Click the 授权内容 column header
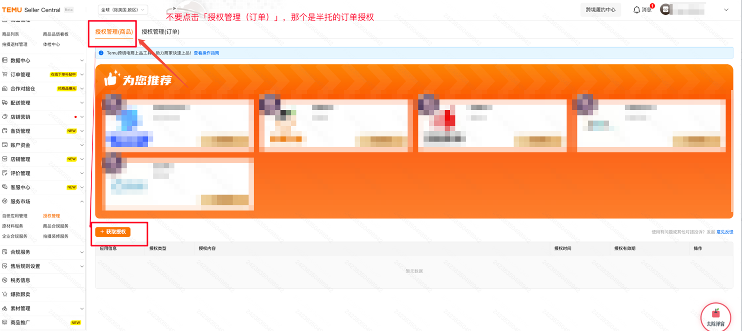 pyautogui.click(x=207, y=249)
